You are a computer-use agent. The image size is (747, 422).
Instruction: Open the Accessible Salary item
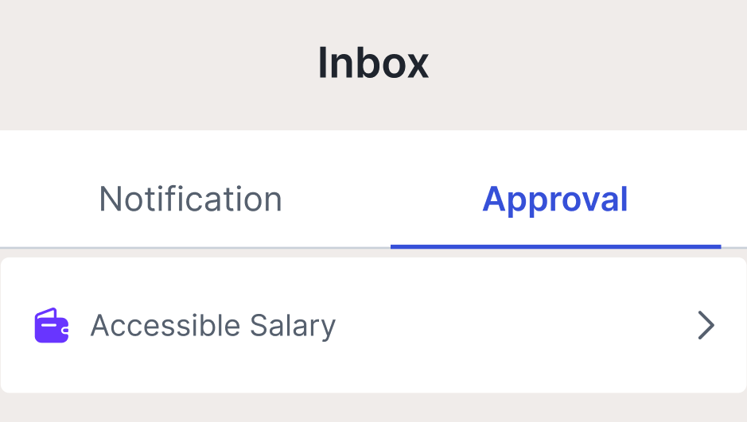coord(213,326)
